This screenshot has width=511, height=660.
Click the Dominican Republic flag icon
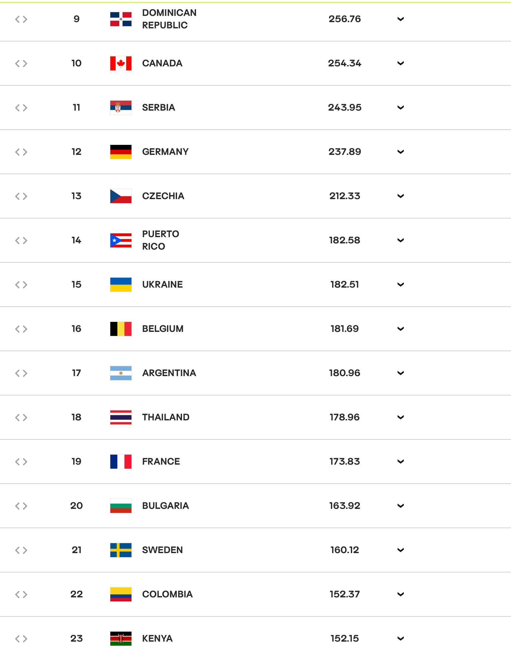point(121,19)
